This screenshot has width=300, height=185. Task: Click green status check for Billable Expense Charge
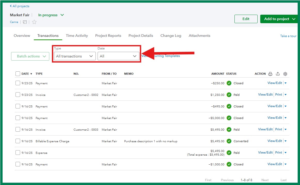coord(229,141)
